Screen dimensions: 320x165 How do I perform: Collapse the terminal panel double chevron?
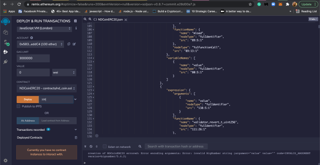coord(85,147)
